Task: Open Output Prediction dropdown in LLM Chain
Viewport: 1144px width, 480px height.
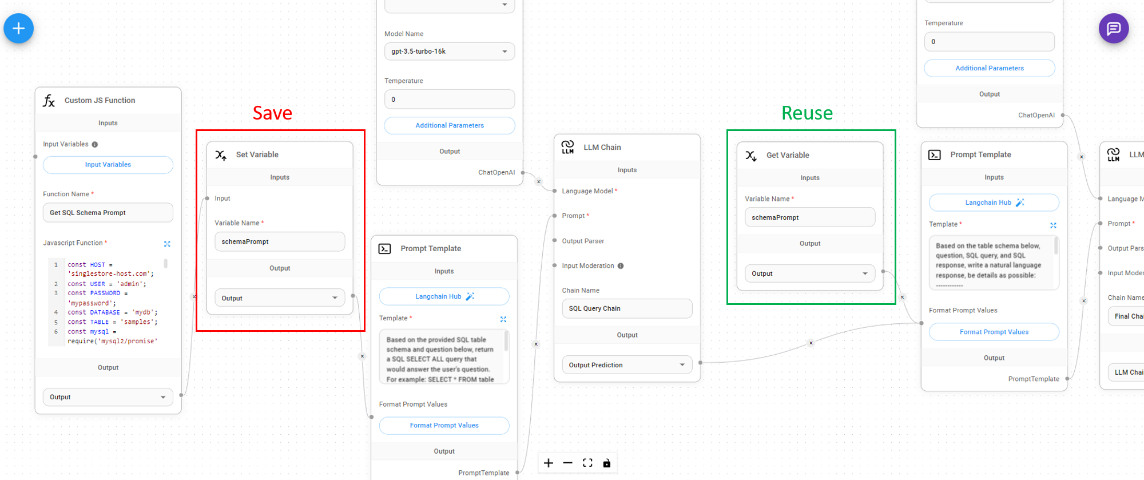Action: pos(626,365)
